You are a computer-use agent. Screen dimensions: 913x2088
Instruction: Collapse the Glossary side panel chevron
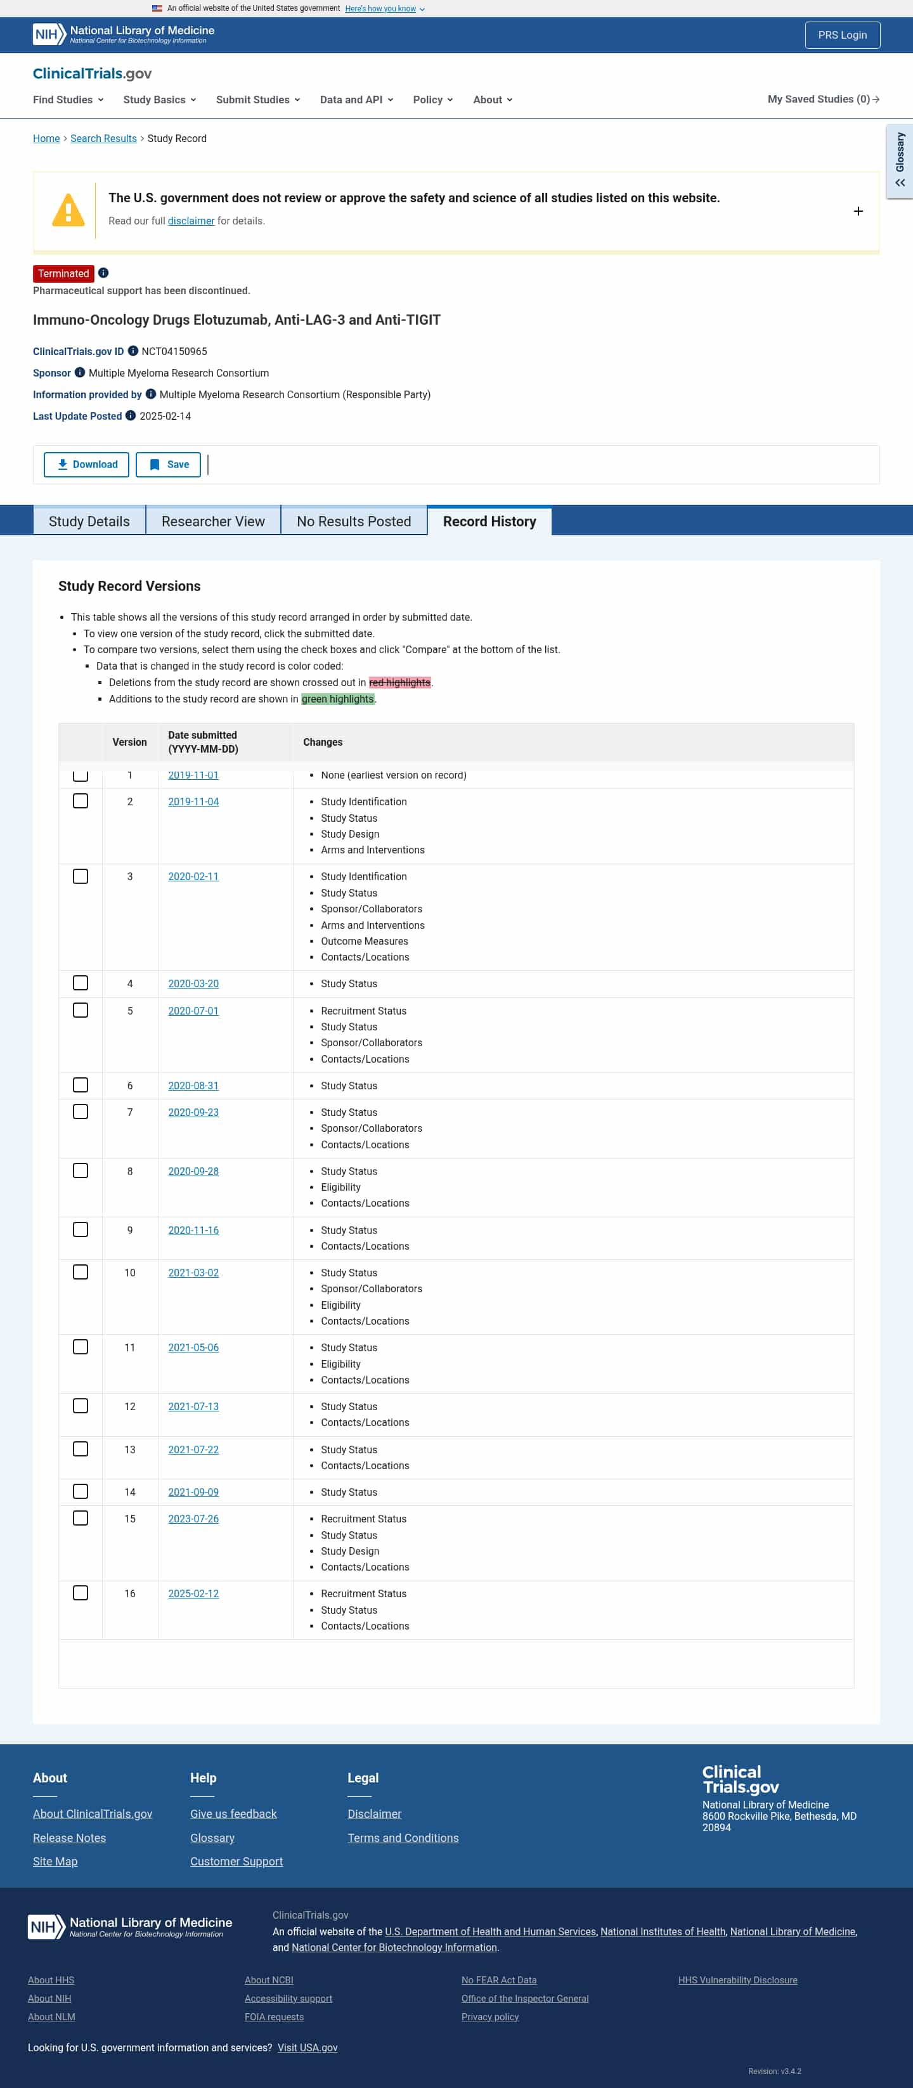point(900,183)
